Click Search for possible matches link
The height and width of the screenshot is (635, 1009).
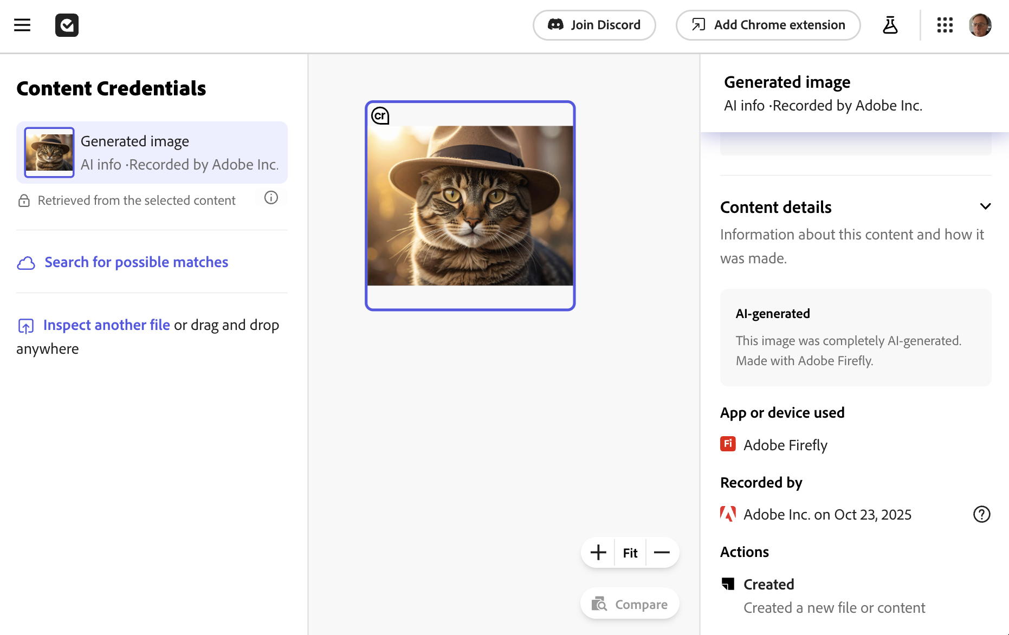click(x=136, y=262)
